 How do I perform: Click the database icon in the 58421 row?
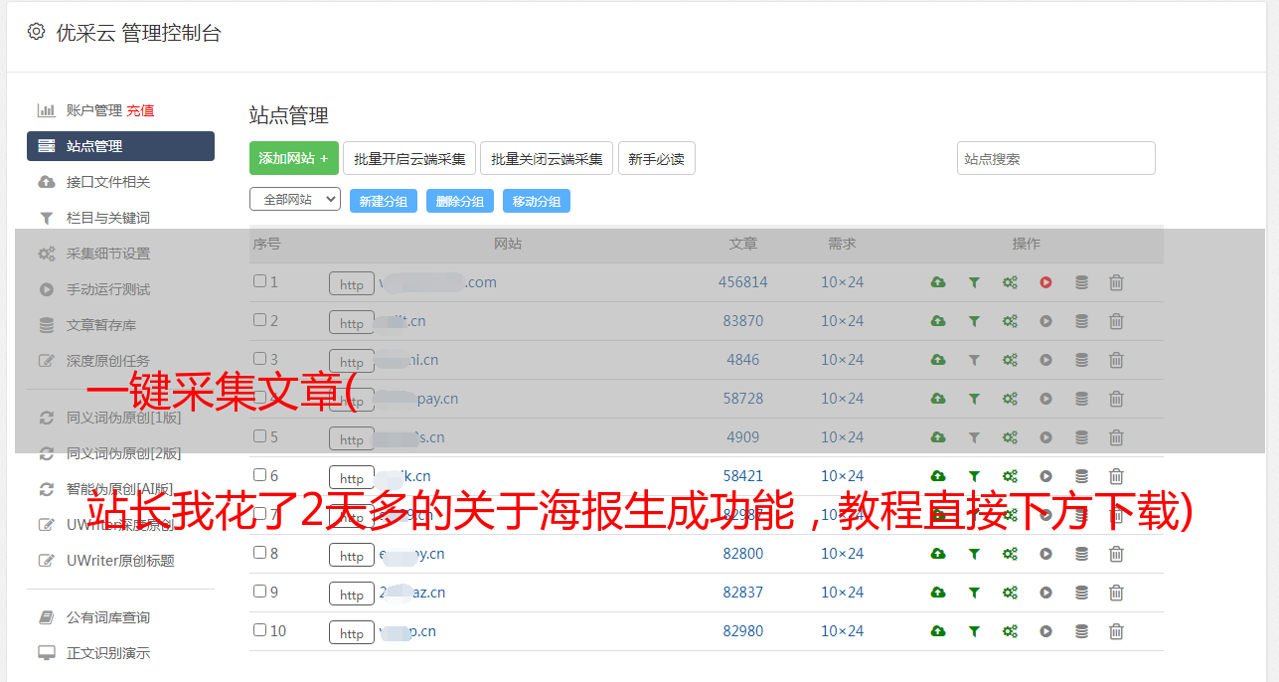tap(1081, 476)
